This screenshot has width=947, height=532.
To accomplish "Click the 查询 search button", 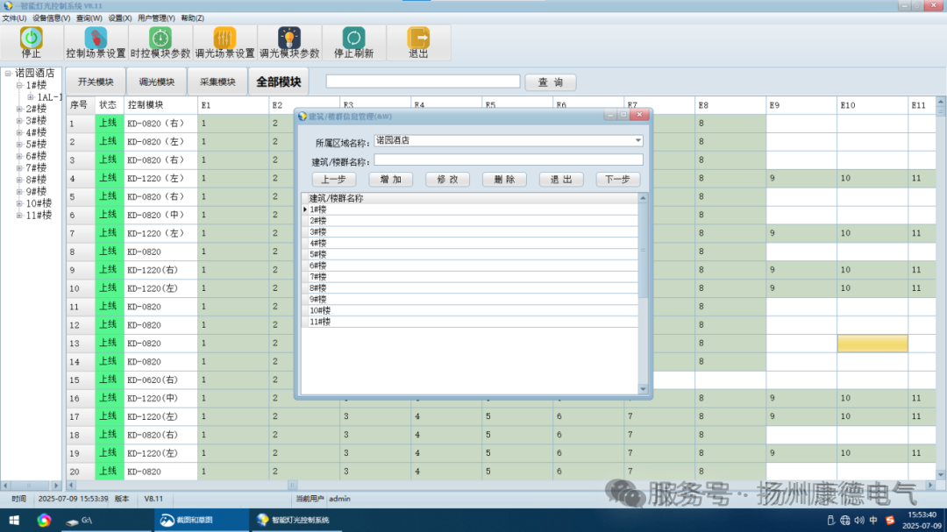I will (551, 82).
